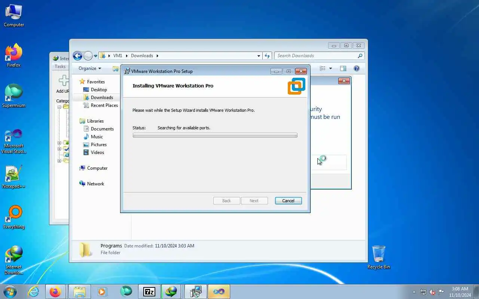The height and width of the screenshot is (299, 479).
Task: Switch to the VMware installer on the taskbar
Action: 196,292
